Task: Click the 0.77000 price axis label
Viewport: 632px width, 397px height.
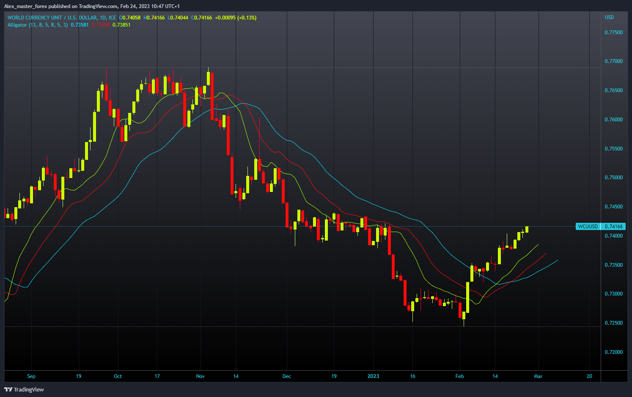Action: tap(613, 61)
